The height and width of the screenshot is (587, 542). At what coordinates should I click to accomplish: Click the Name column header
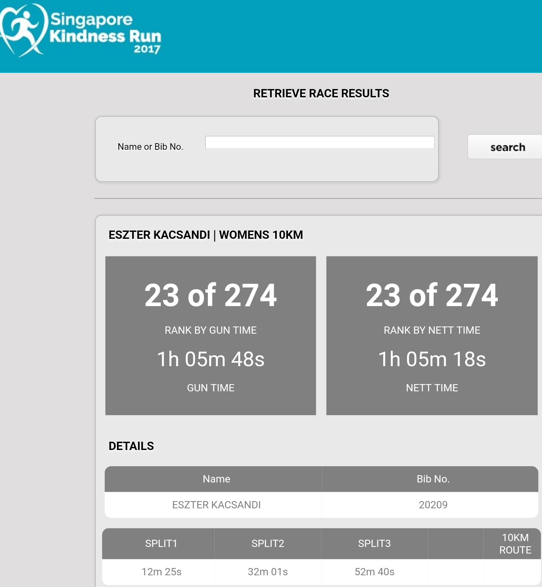click(x=216, y=479)
